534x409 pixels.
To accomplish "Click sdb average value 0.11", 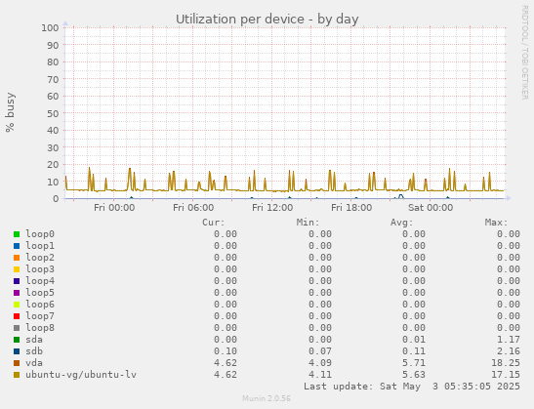I will point(414,351).
